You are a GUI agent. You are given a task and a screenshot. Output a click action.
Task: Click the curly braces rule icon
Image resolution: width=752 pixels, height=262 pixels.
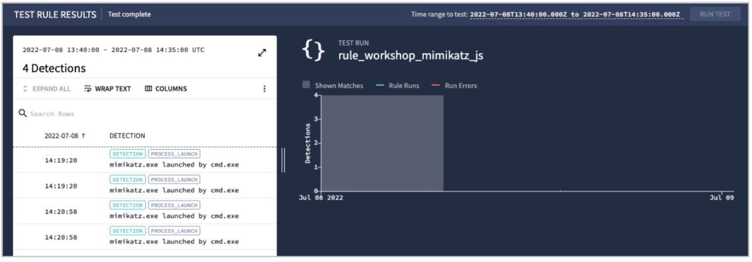point(313,50)
